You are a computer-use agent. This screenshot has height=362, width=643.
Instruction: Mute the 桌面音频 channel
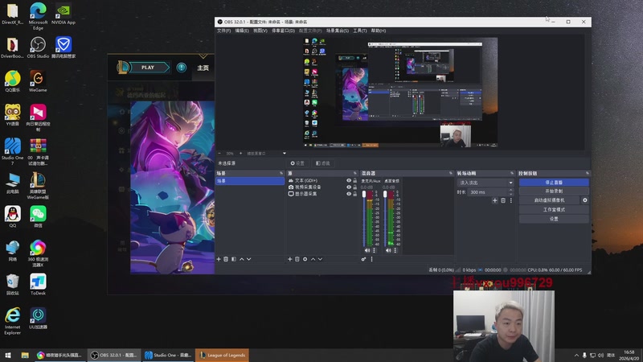click(388, 250)
